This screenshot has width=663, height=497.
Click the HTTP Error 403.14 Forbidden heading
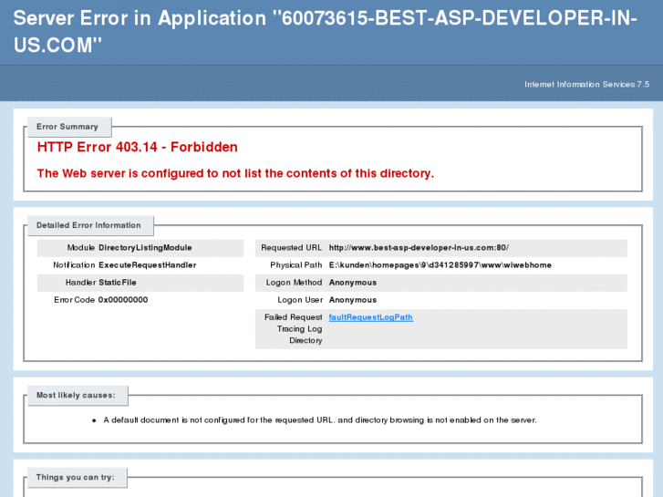[137, 147]
